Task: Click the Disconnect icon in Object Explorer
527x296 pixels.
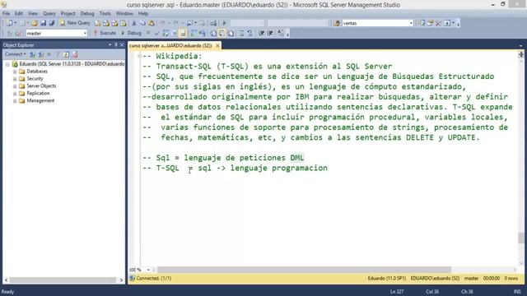Action: pos(40,54)
